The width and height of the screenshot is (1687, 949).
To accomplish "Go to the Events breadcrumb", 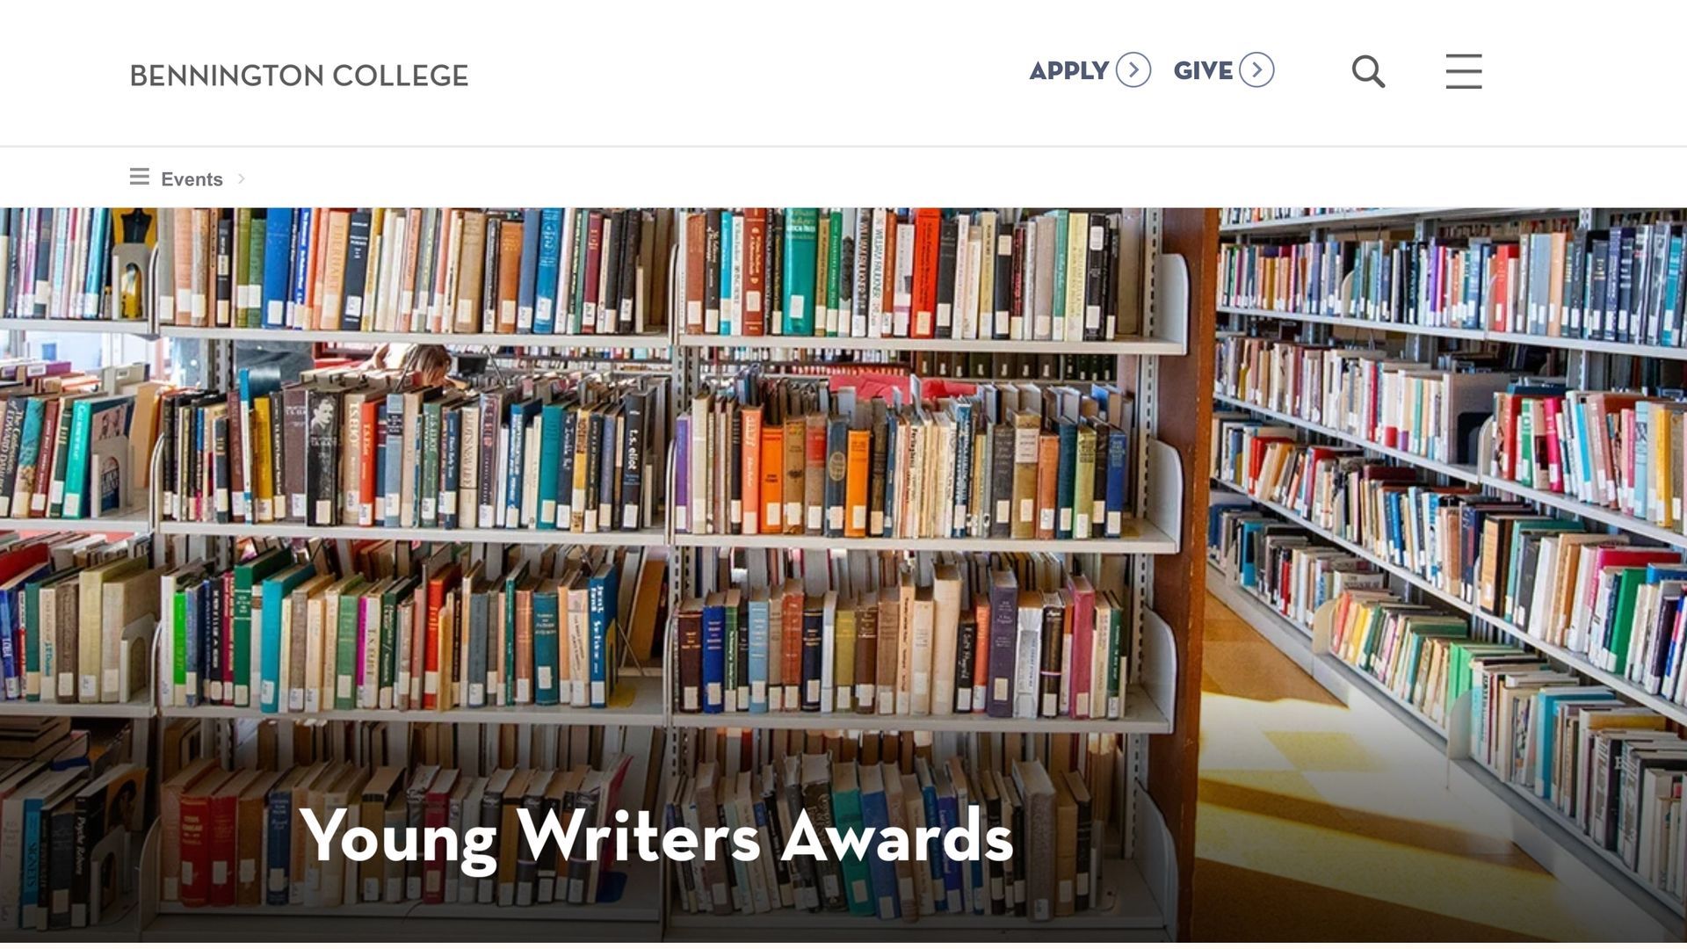I will 192,179.
